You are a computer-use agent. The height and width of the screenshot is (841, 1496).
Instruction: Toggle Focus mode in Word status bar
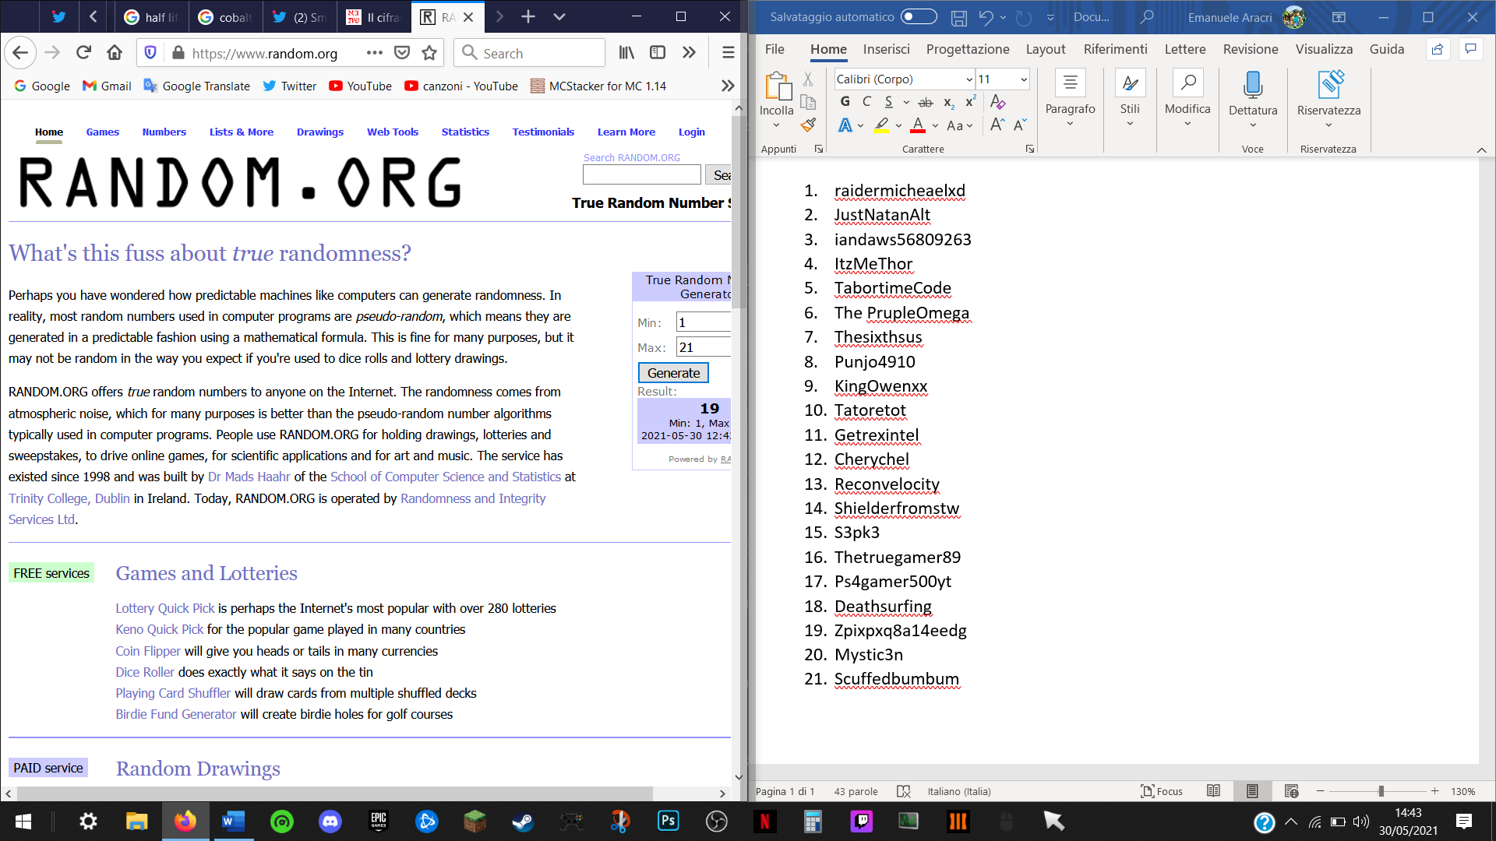pyautogui.click(x=1162, y=791)
